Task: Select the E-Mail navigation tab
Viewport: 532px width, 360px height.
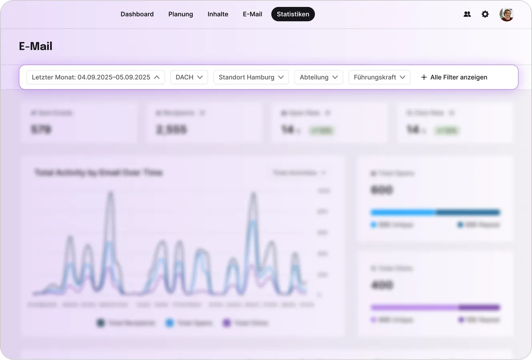Action: tap(252, 14)
